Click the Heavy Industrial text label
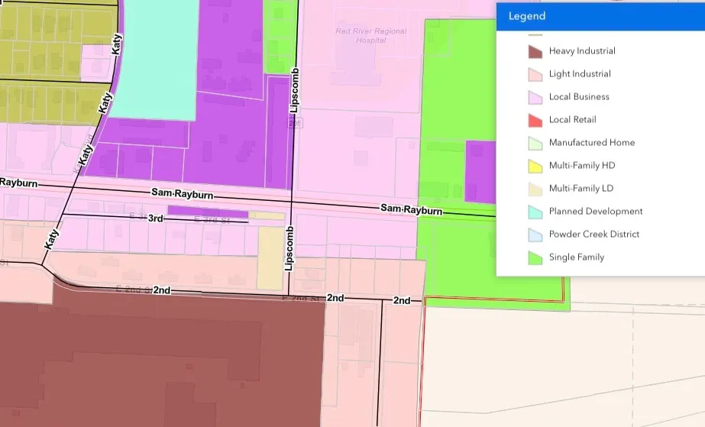Image resolution: width=705 pixels, height=427 pixels. tap(581, 51)
